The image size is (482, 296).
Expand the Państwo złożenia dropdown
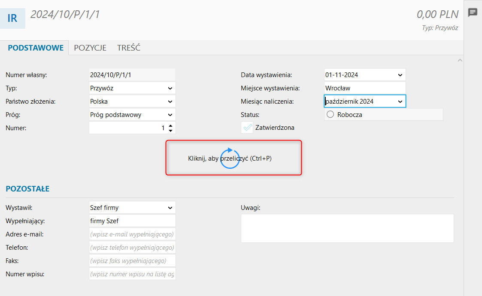[132, 101]
